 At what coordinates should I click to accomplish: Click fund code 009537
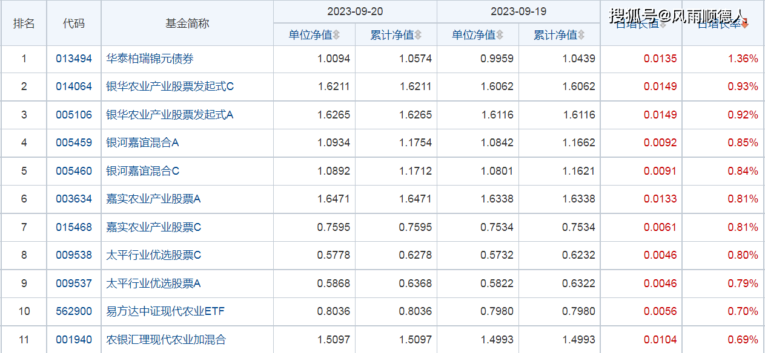(x=74, y=283)
